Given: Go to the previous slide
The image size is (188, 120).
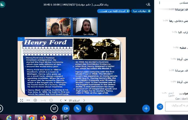Looking at the screenshot, I should 61,100.
